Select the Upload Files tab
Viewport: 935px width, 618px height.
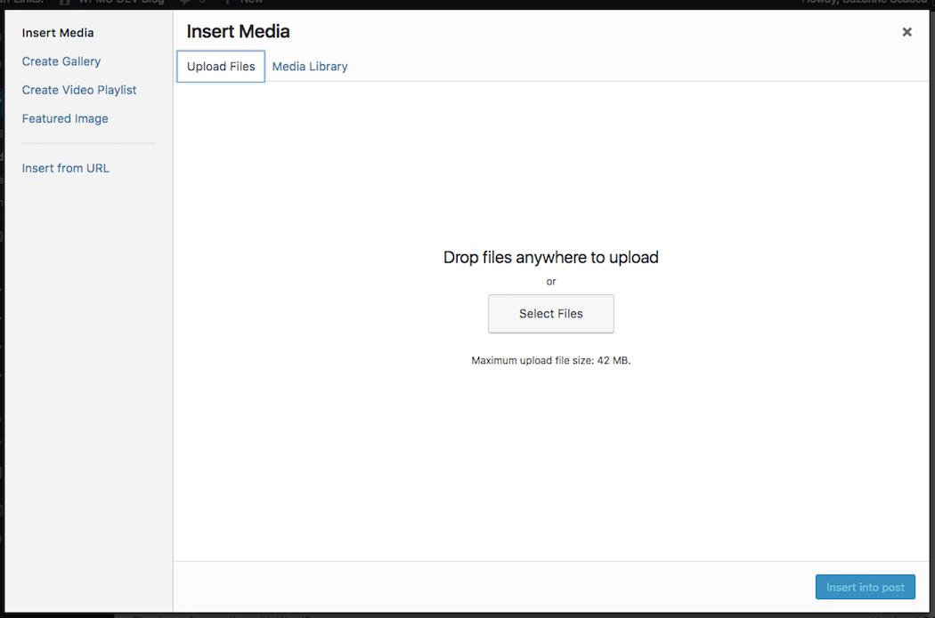[x=220, y=66]
